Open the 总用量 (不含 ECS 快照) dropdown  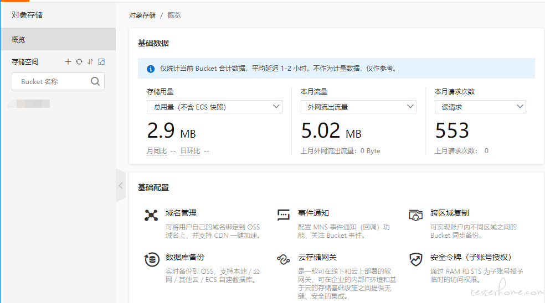coord(214,107)
